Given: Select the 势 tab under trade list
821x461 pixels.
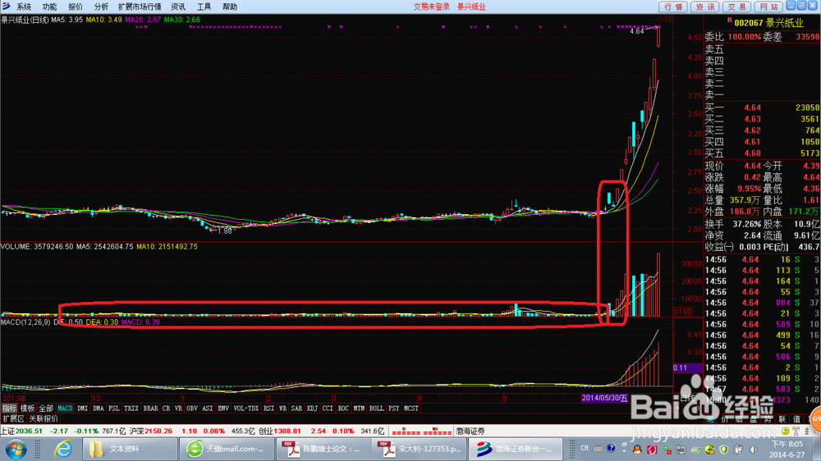Looking at the screenshot, I should pos(768,419).
